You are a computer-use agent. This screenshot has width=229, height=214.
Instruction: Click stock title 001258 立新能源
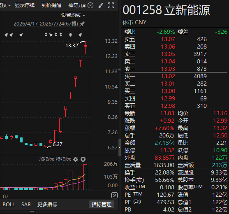(x=166, y=10)
